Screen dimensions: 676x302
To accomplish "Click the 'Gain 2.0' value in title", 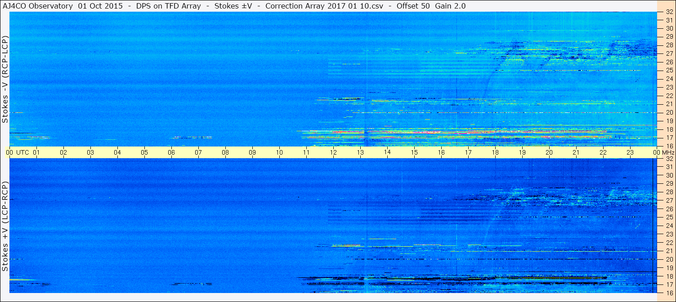I will click(450, 6).
